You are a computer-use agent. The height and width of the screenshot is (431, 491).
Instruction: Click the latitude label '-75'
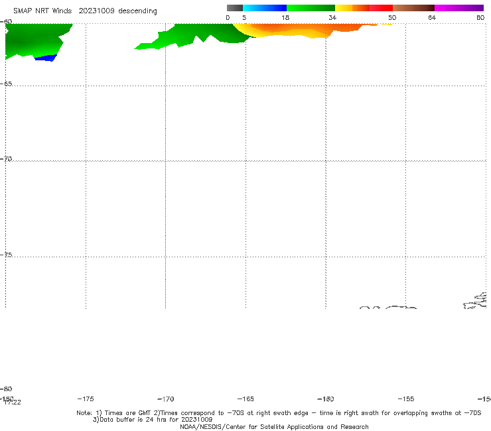point(6,255)
